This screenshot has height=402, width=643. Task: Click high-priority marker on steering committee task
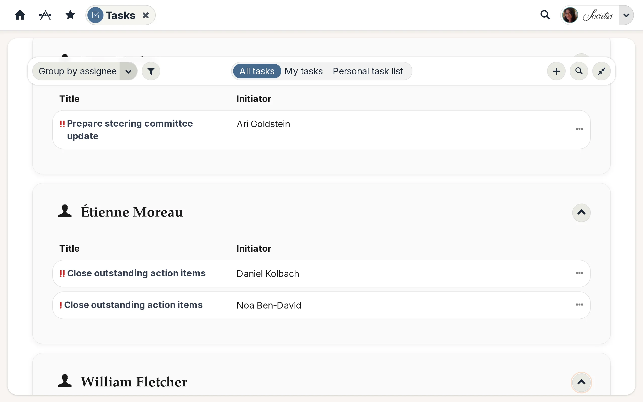click(x=62, y=124)
